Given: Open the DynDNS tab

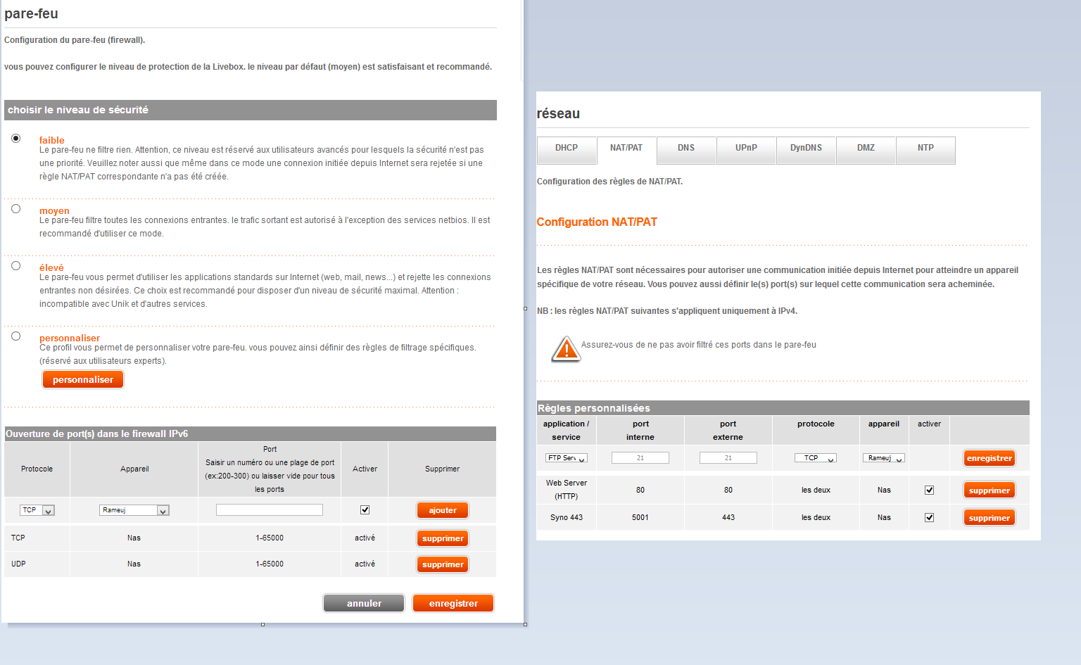Looking at the screenshot, I should 806,150.
